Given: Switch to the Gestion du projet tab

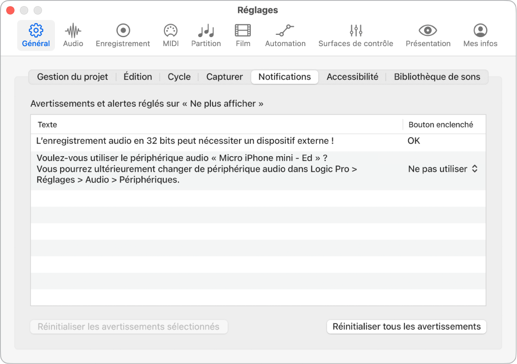Looking at the screenshot, I should [x=72, y=77].
